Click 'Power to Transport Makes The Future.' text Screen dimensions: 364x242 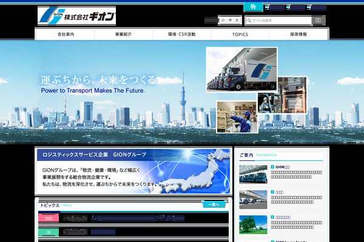click(x=93, y=91)
